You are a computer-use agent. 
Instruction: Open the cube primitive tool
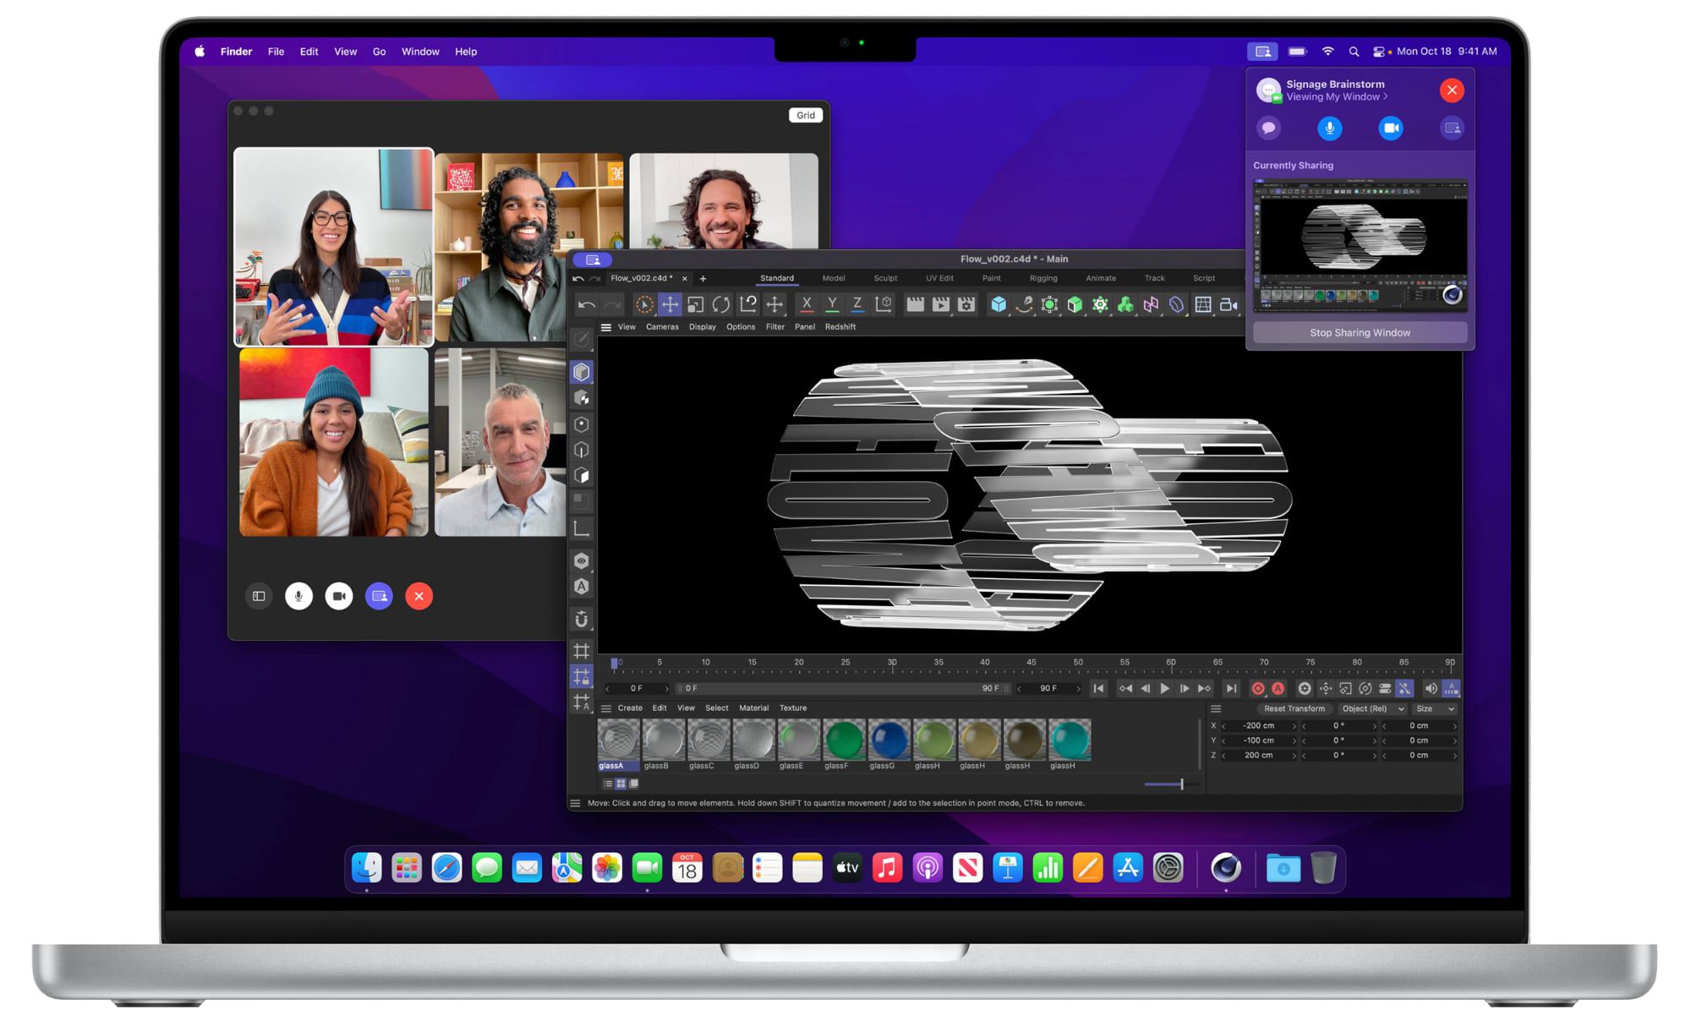(999, 304)
